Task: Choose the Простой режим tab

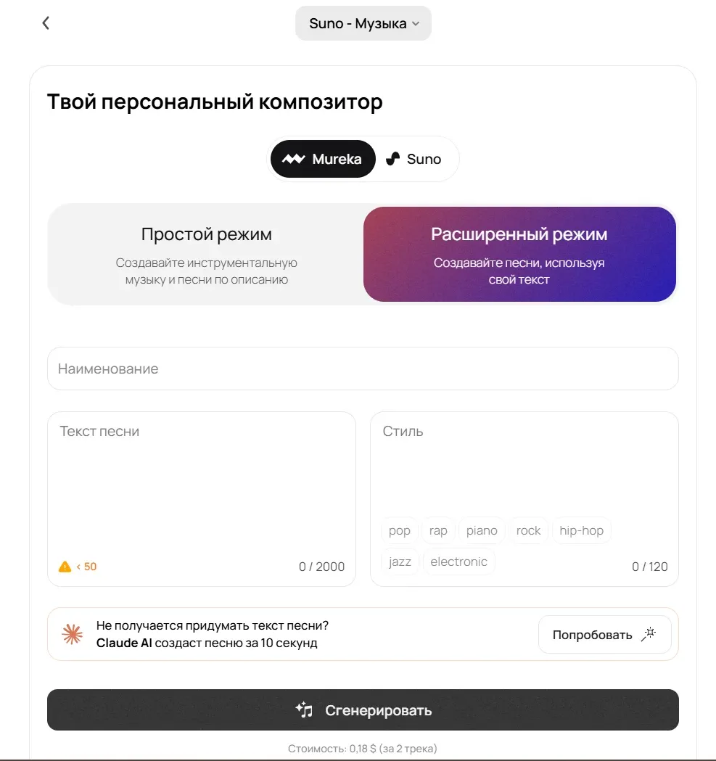Action: tap(206, 255)
